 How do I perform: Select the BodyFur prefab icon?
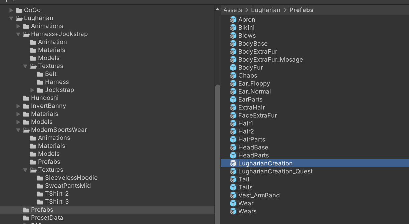click(x=233, y=68)
